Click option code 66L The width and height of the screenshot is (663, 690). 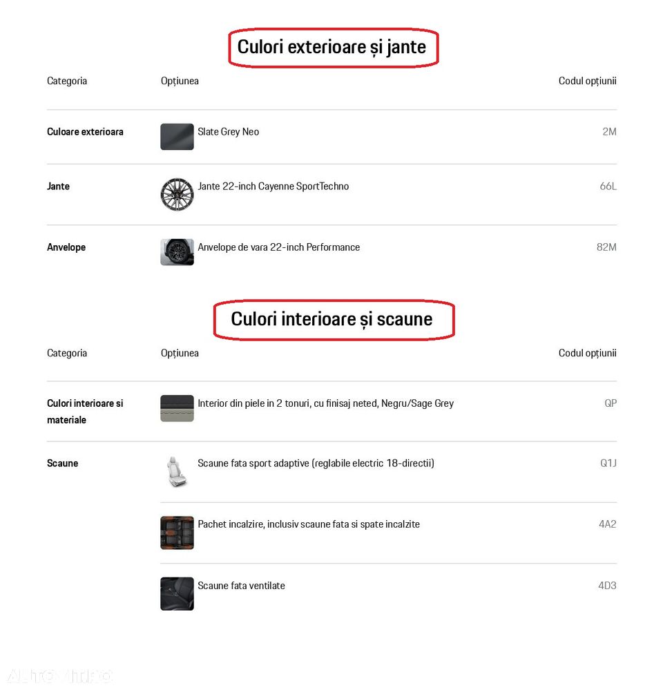click(608, 186)
